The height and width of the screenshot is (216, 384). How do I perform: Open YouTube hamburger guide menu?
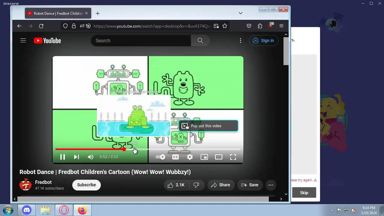tap(23, 40)
